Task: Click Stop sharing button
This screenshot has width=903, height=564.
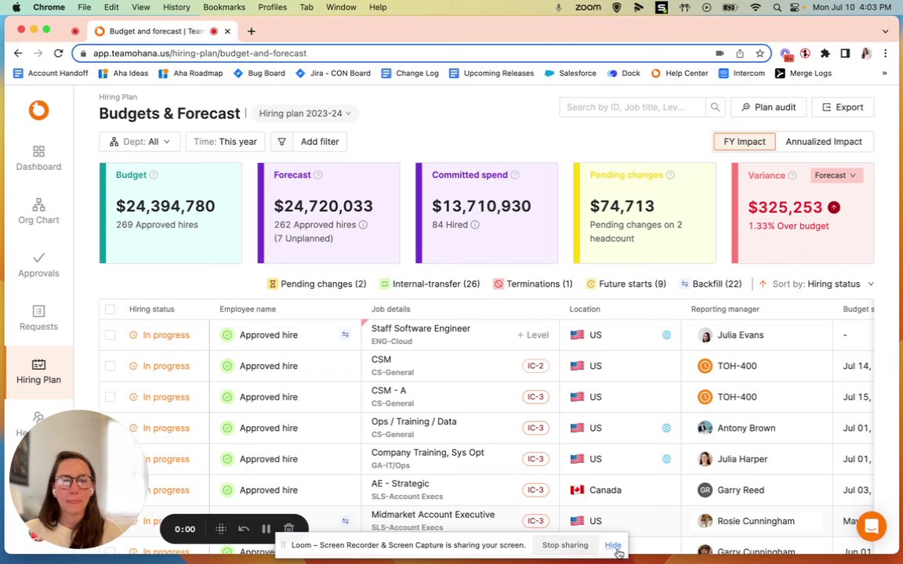Action: click(x=565, y=545)
